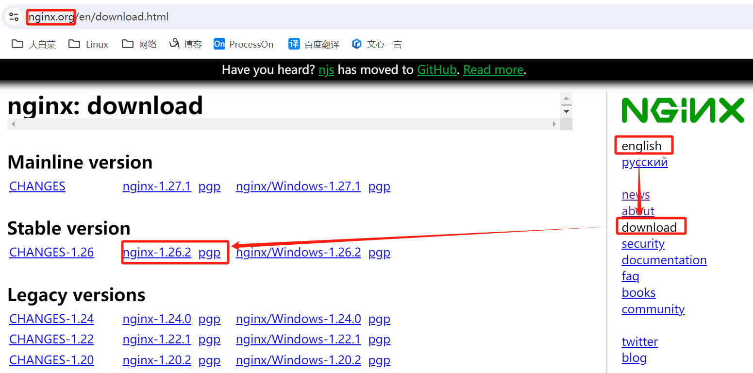Open the 百度翻译 bookmark
This screenshot has width=753, height=373.
point(314,44)
